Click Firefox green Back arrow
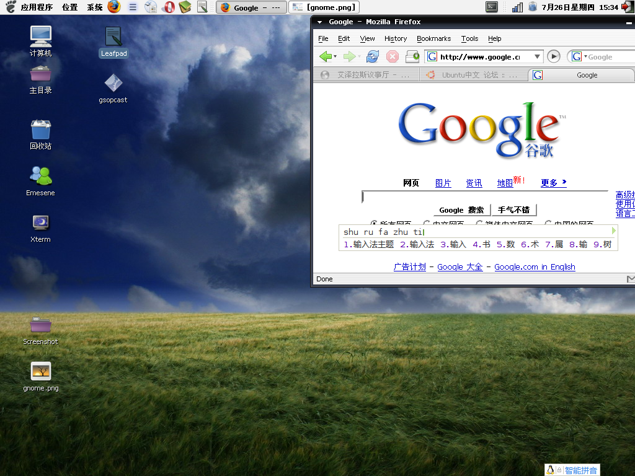The height and width of the screenshot is (476, 635). [x=326, y=56]
